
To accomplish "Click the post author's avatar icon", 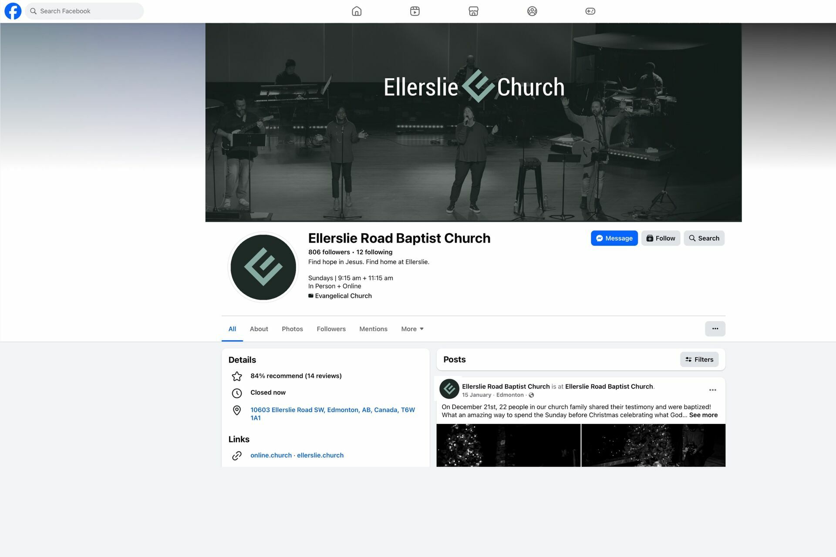I will pos(449,389).
